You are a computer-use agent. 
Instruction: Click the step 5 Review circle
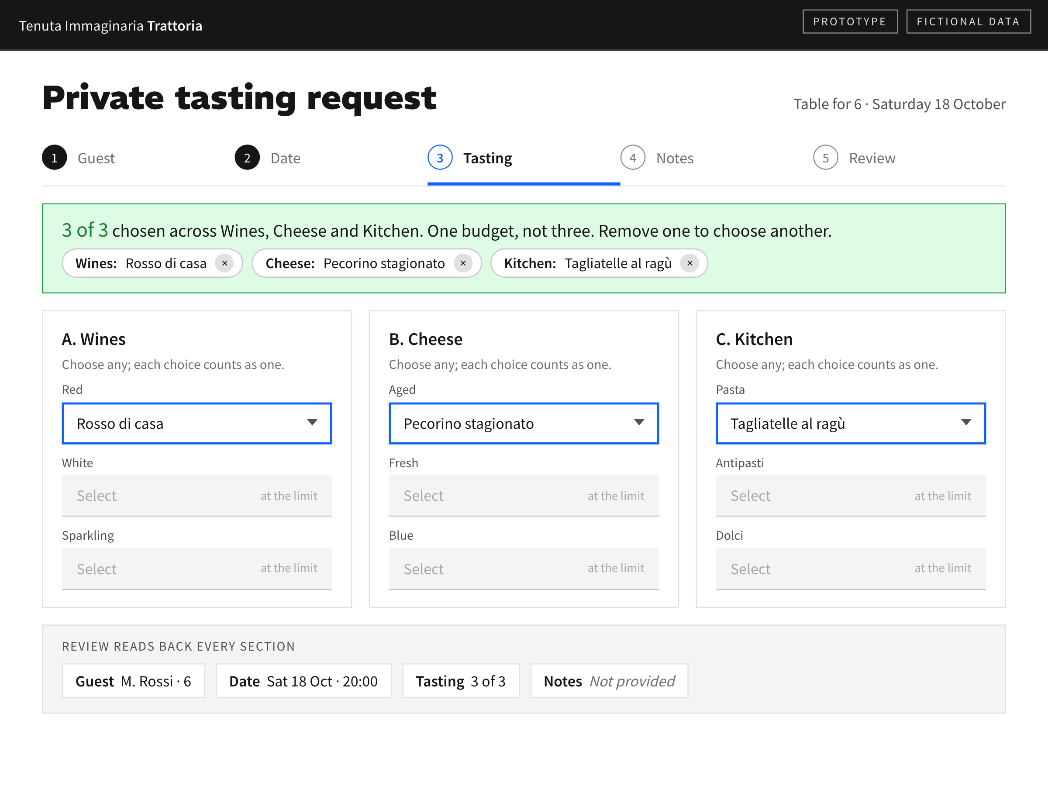(826, 158)
